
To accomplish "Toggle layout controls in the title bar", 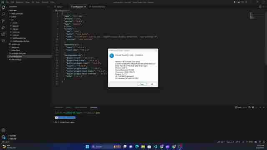I will point(240,2).
